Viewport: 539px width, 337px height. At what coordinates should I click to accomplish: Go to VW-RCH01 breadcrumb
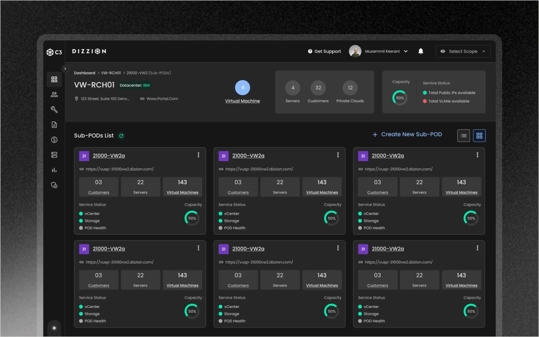(111, 73)
